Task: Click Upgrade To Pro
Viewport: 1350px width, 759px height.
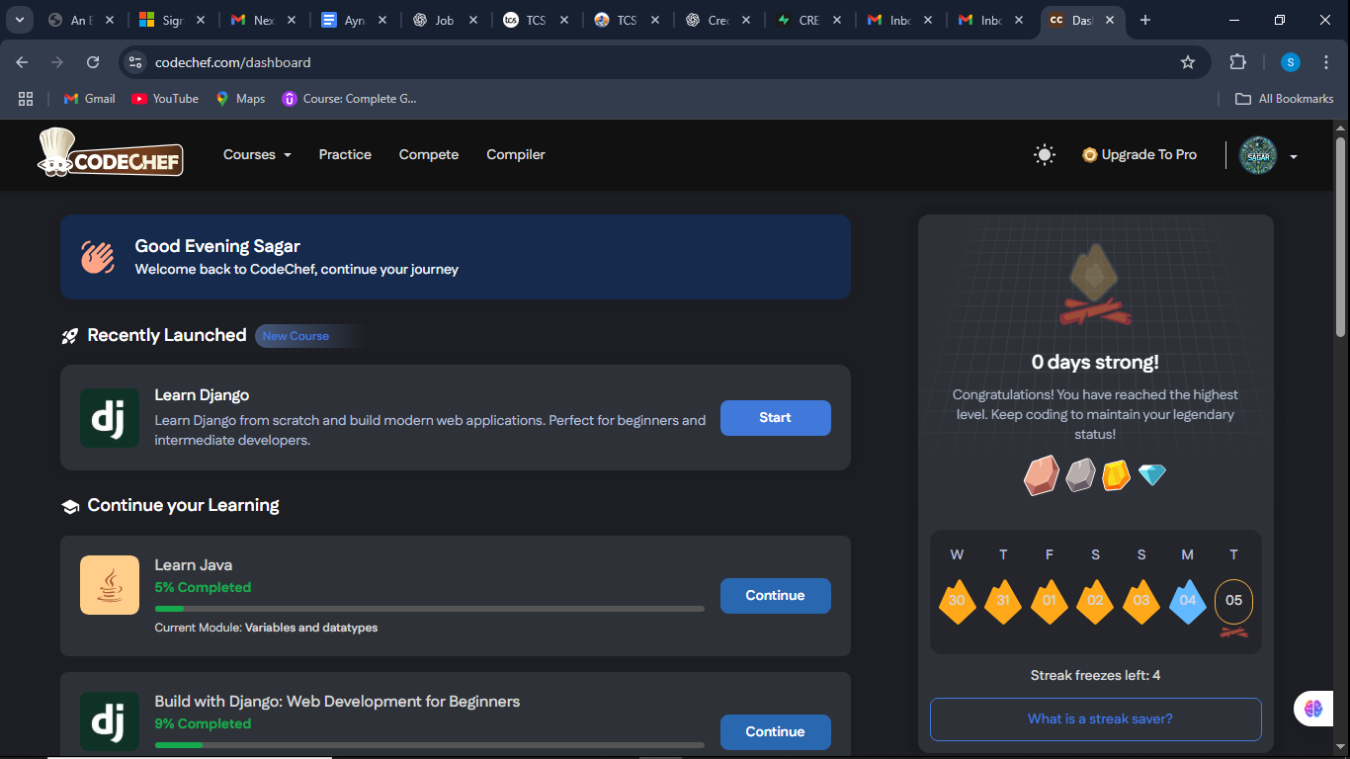Action: [x=1139, y=154]
